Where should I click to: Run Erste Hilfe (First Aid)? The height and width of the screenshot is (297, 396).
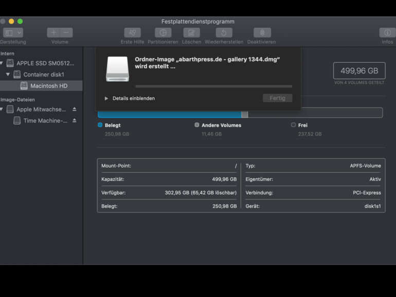(132, 32)
